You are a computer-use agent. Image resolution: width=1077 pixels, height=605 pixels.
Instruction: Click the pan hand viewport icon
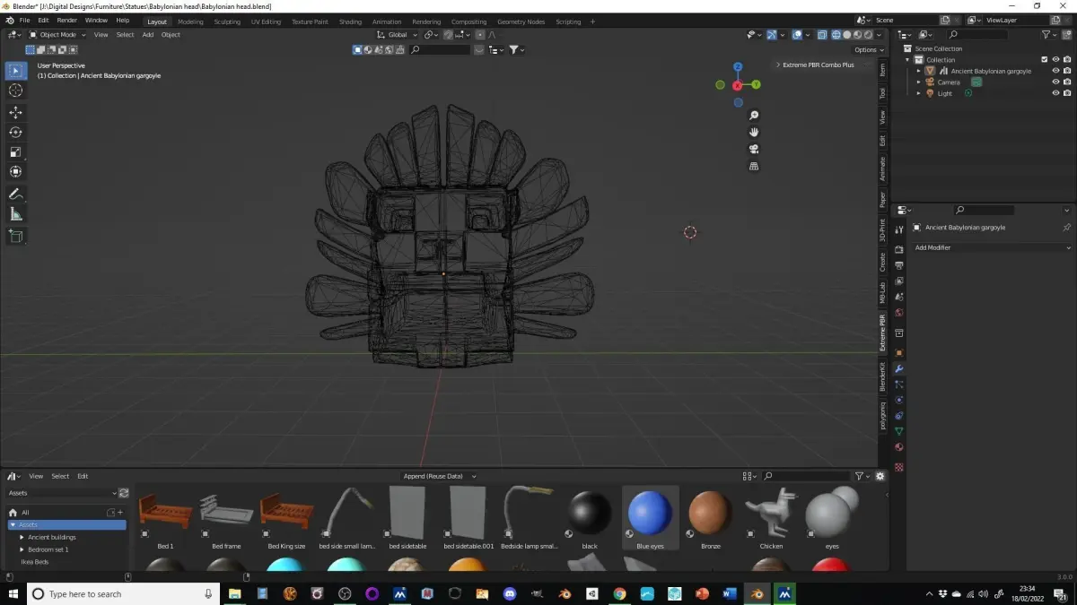click(x=754, y=132)
